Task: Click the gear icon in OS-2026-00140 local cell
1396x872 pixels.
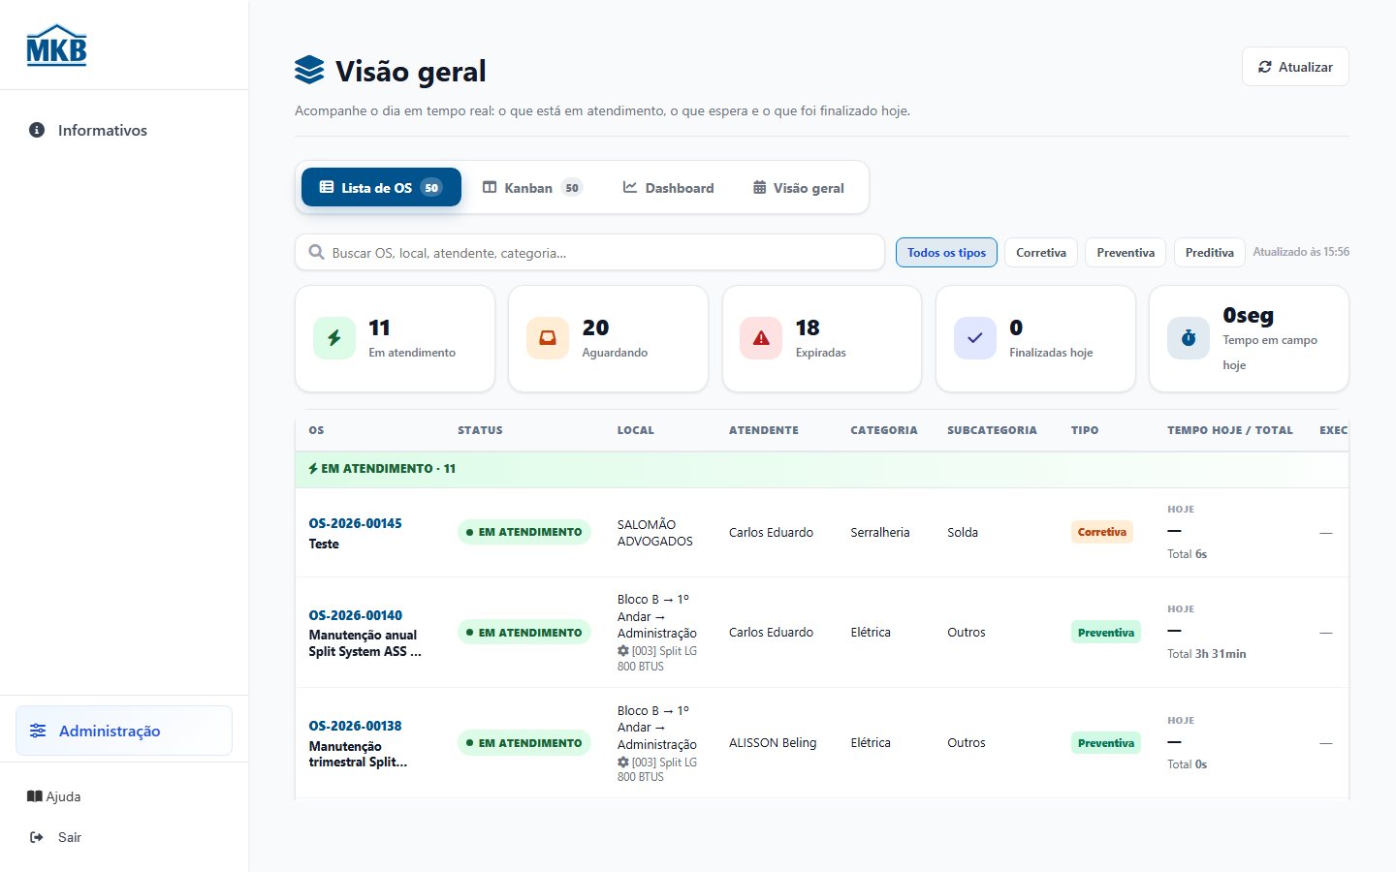Action: 623,651
